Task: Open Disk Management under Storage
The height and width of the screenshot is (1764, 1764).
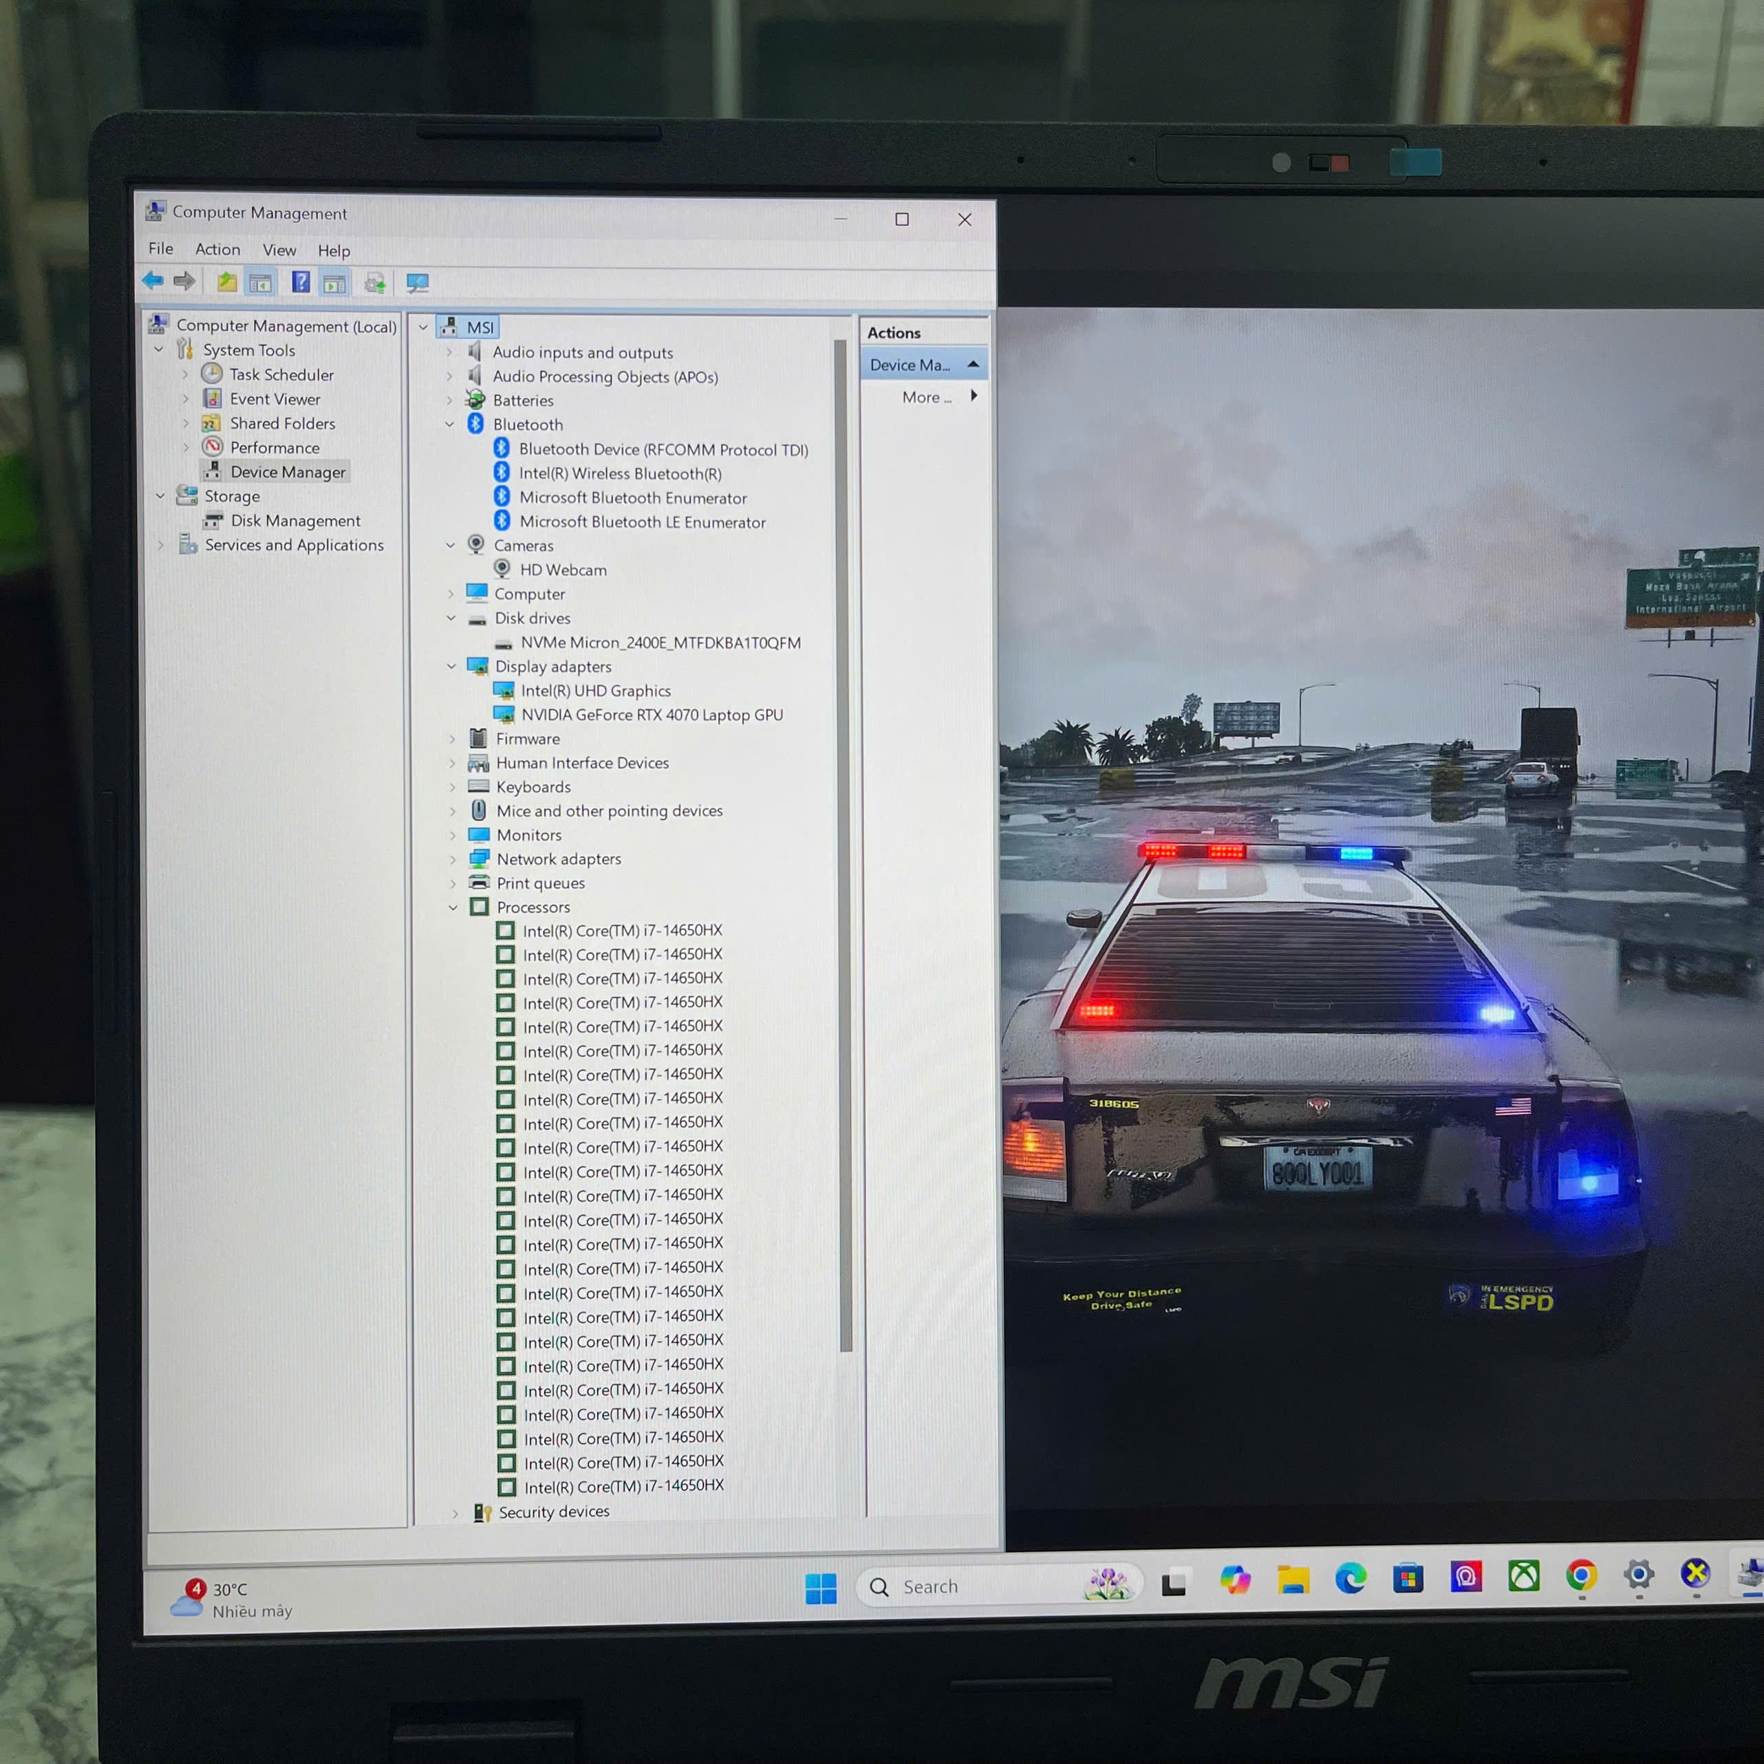Action: click(295, 520)
